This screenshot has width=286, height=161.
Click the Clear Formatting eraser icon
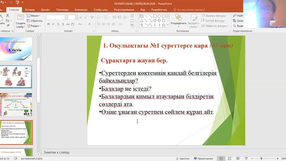pyautogui.click(x=92, y=17)
